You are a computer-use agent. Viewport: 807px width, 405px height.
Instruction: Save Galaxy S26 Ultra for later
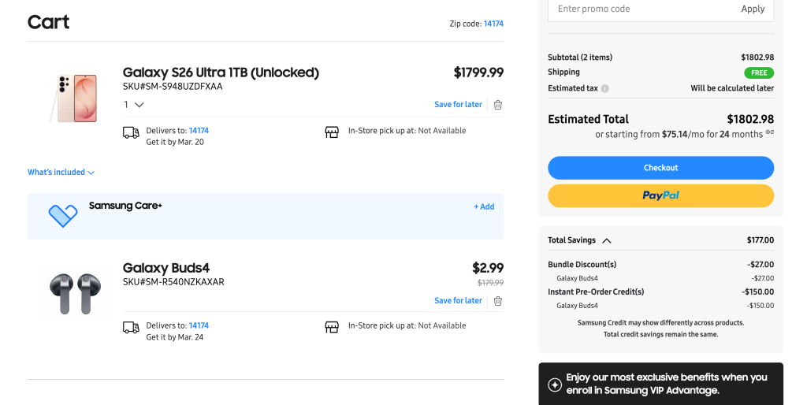458,105
